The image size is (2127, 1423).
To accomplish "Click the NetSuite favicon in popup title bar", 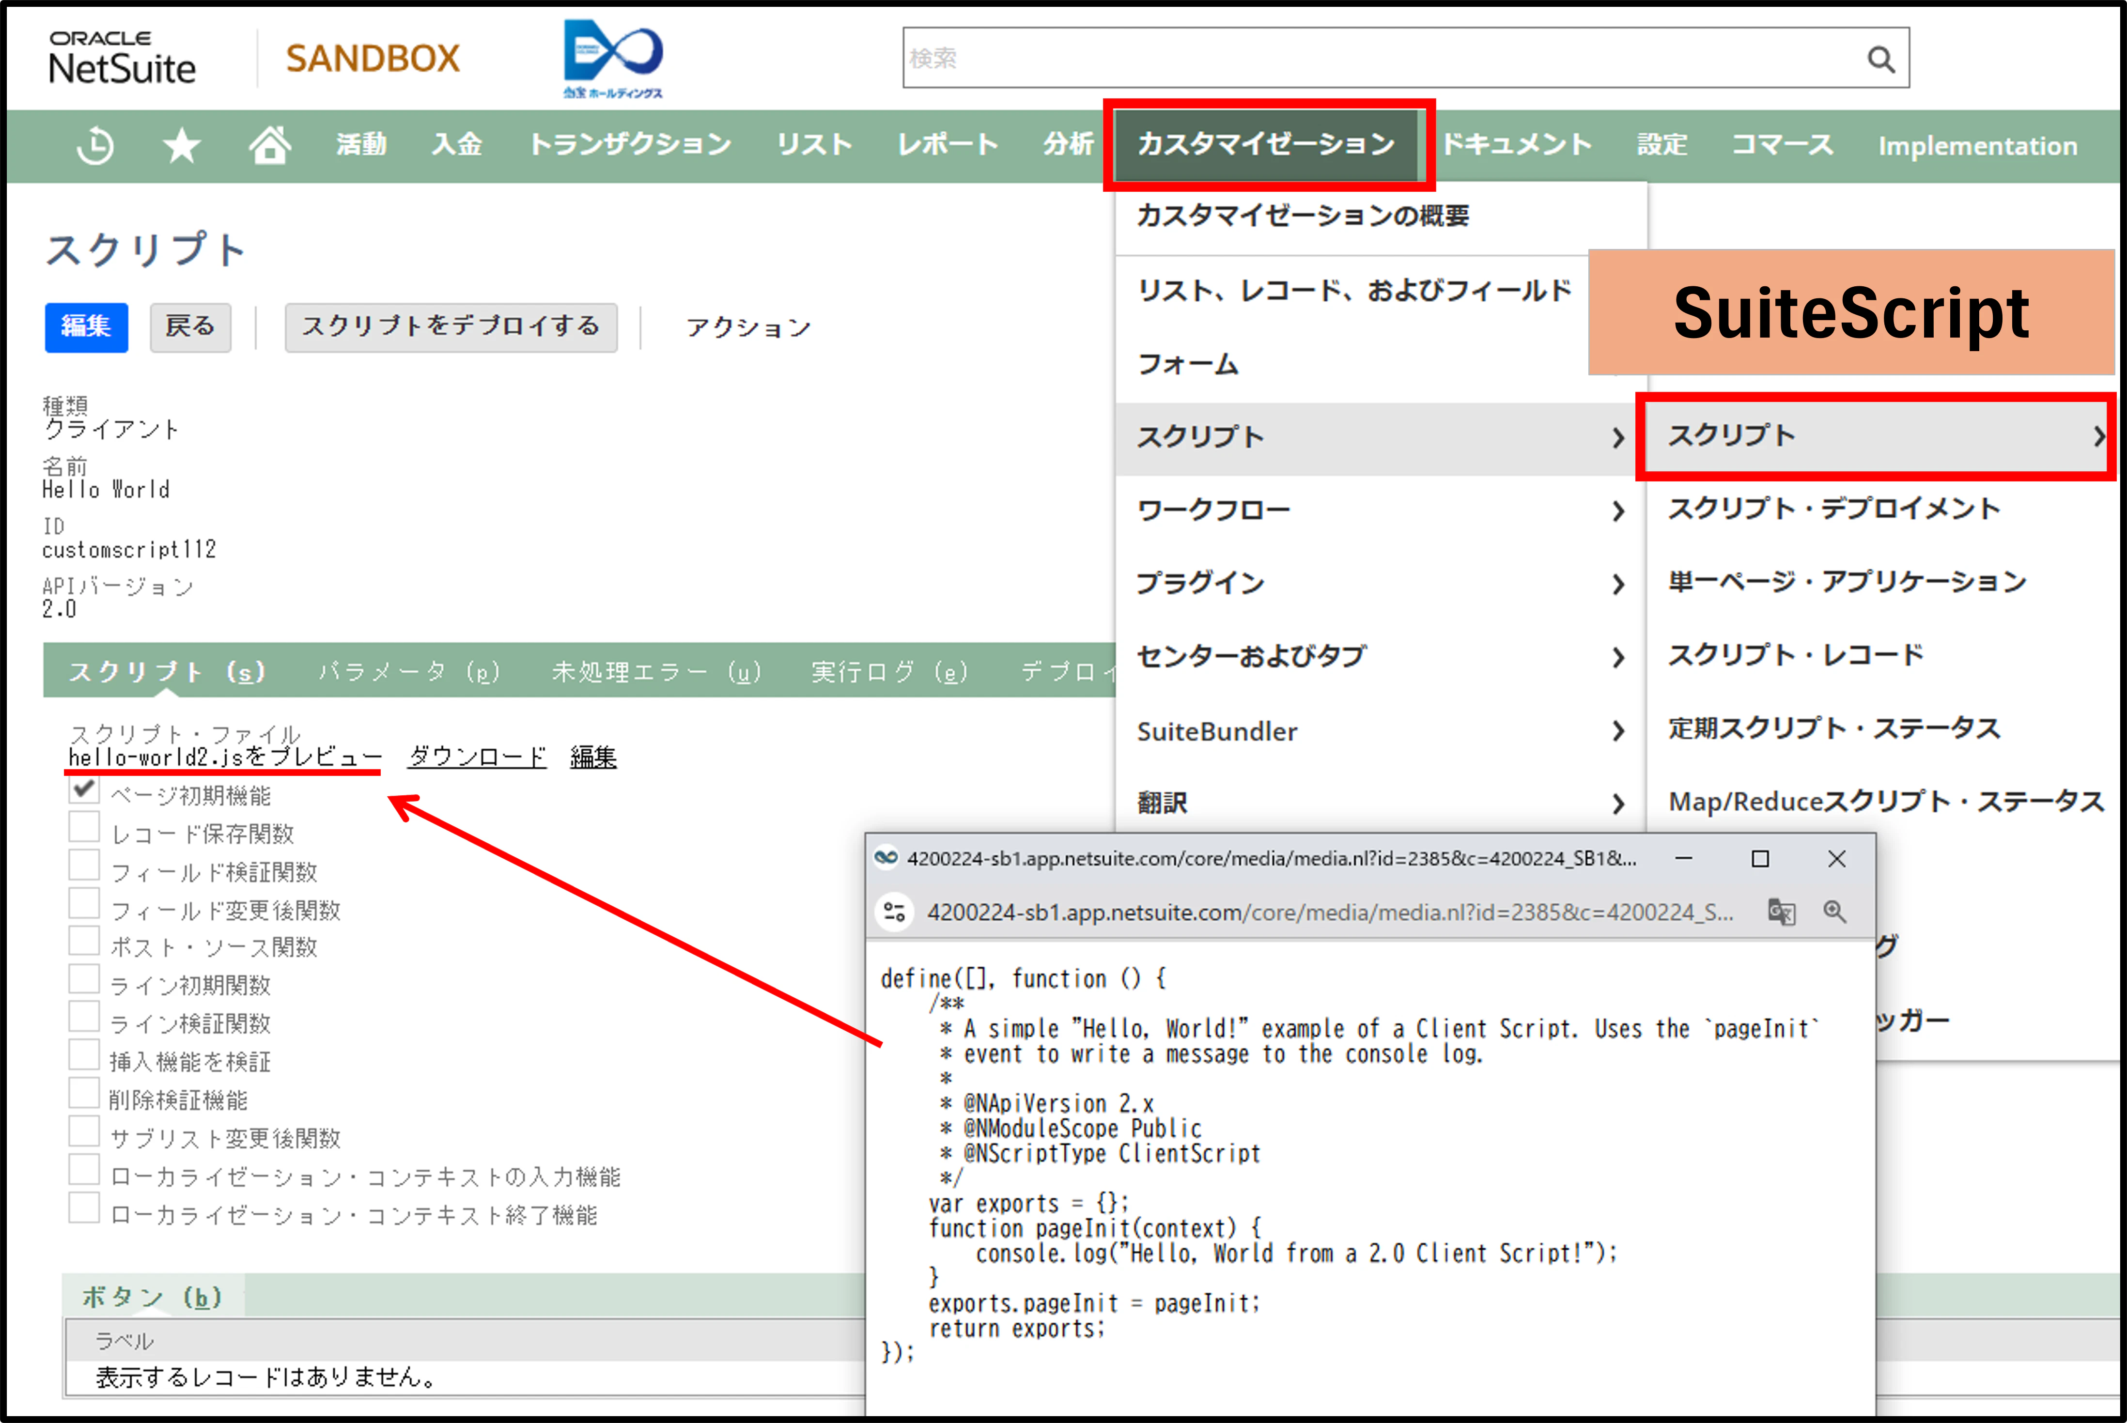I will click(x=885, y=858).
